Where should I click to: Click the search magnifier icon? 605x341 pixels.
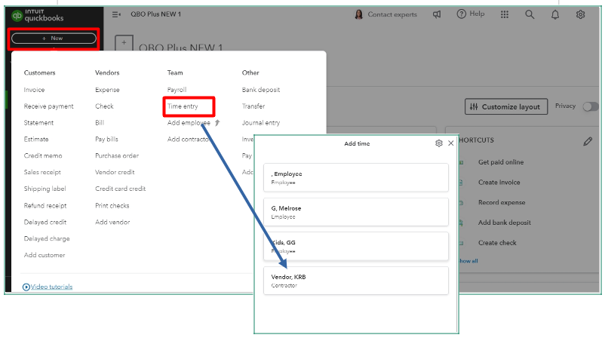[530, 14]
